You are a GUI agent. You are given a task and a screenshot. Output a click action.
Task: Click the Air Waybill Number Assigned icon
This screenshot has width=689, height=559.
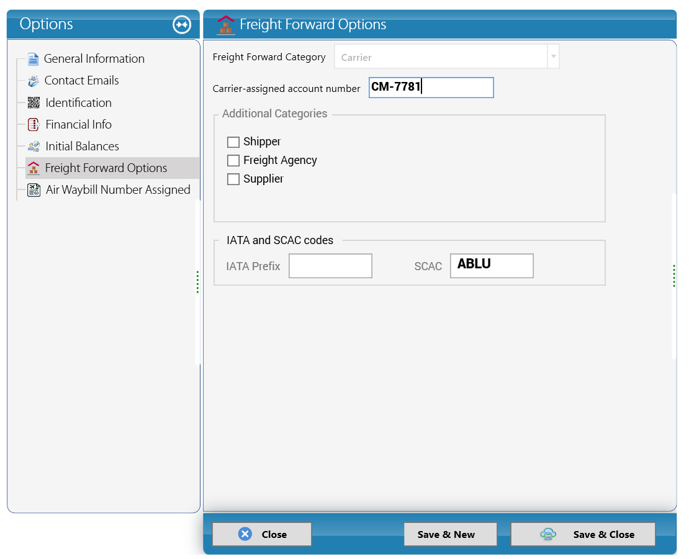pos(34,190)
